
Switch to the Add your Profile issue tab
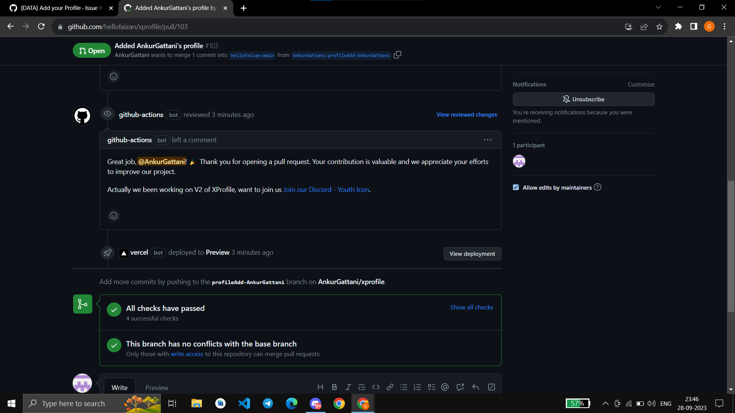point(59,8)
